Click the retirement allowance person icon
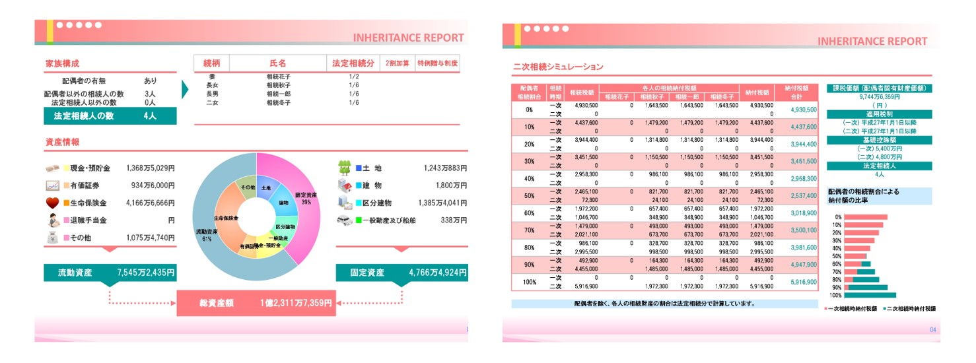 53,220
